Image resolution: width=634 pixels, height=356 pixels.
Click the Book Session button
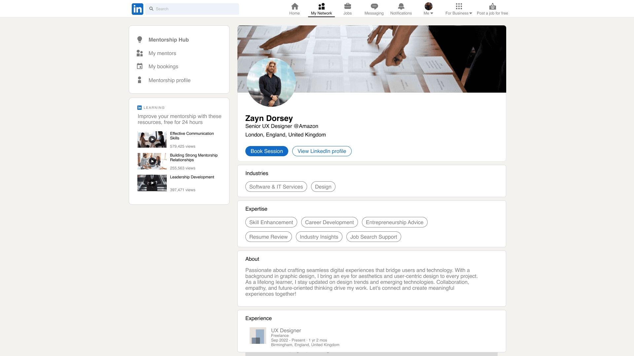(266, 151)
